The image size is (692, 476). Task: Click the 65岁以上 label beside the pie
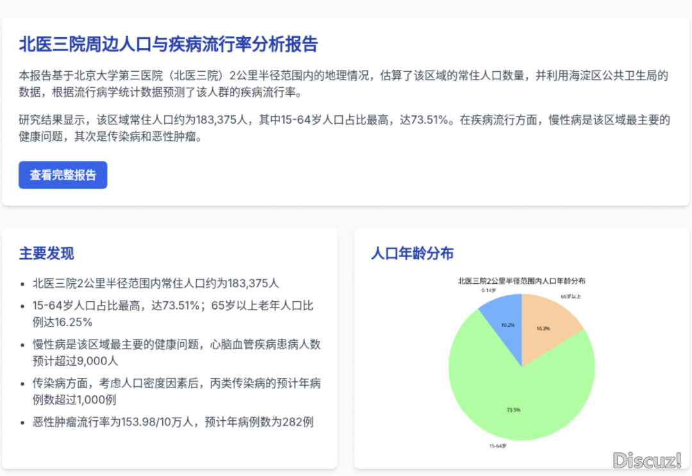(x=571, y=297)
